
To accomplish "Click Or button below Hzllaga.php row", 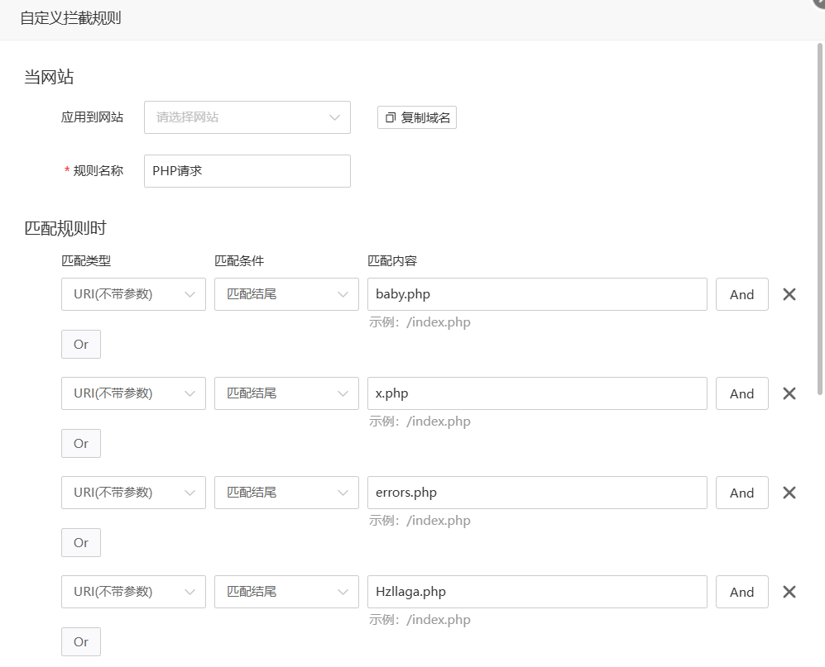I will pyautogui.click(x=81, y=641).
